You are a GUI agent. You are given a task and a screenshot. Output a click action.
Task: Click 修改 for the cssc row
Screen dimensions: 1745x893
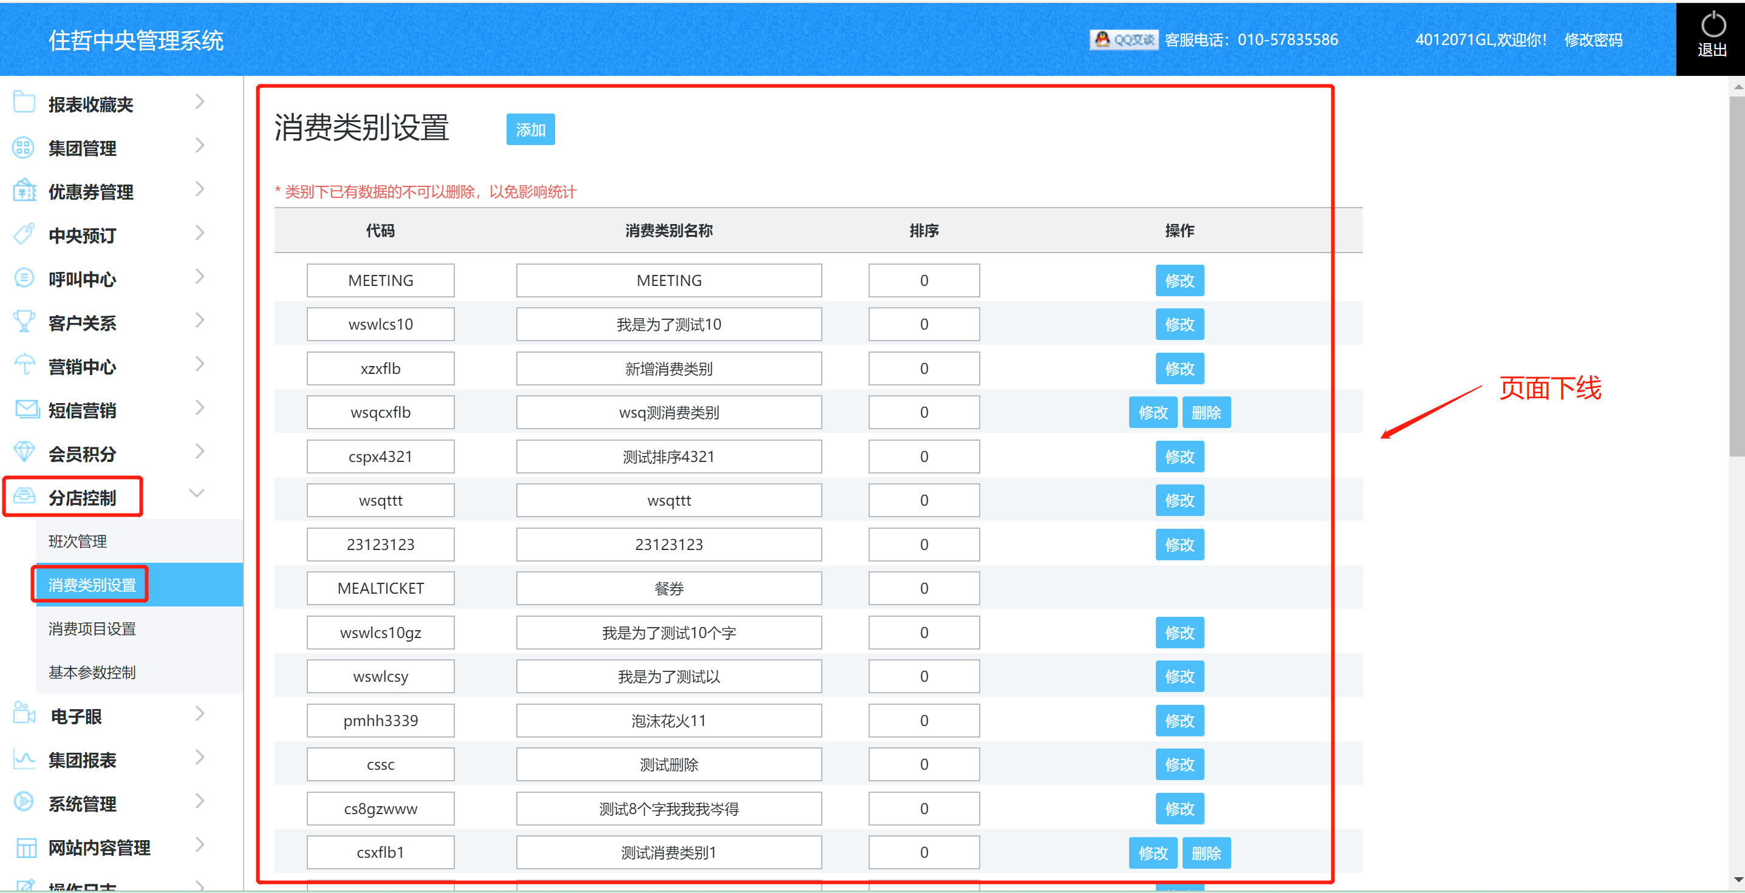click(1180, 764)
